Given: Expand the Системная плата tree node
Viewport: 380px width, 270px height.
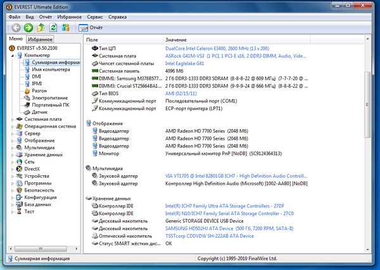Looking at the screenshot, I should point(13,119).
